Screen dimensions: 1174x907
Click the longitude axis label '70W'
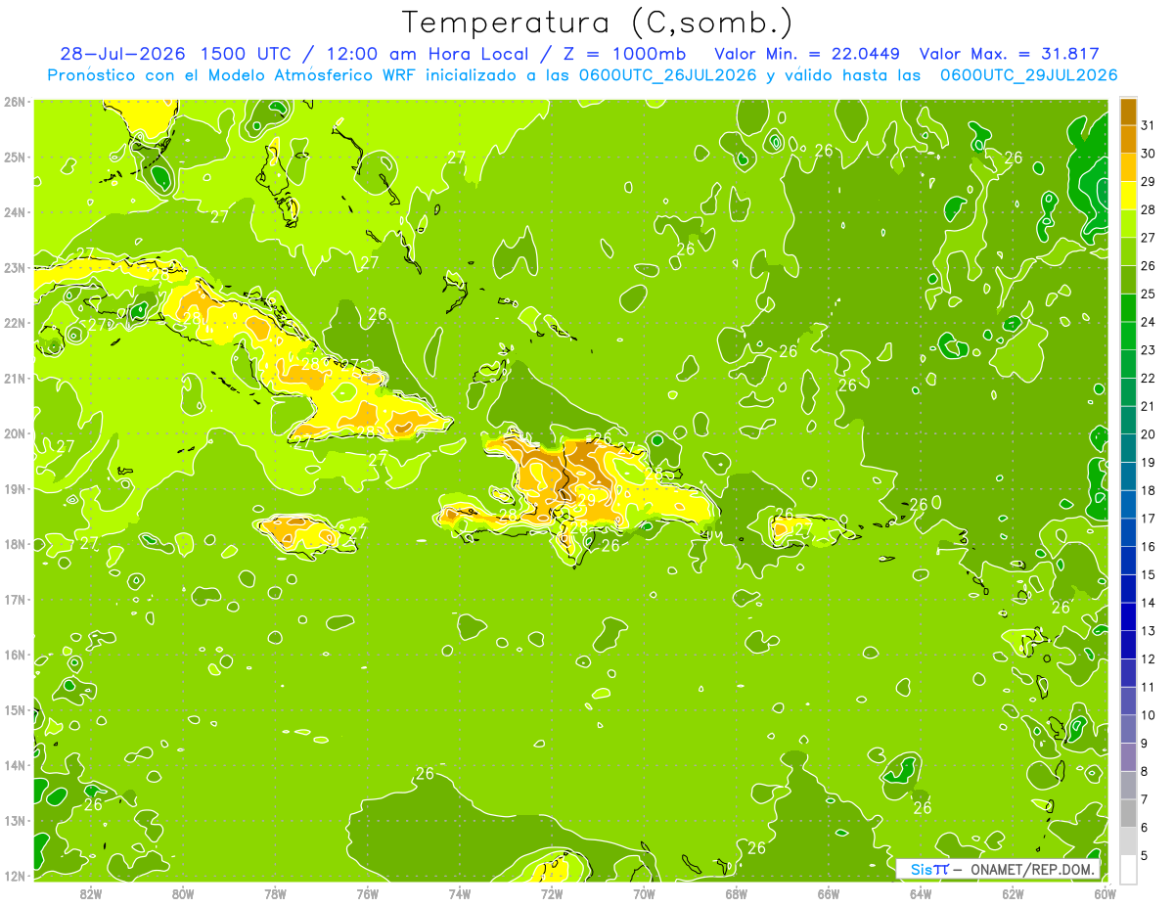(x=644, y=893)
